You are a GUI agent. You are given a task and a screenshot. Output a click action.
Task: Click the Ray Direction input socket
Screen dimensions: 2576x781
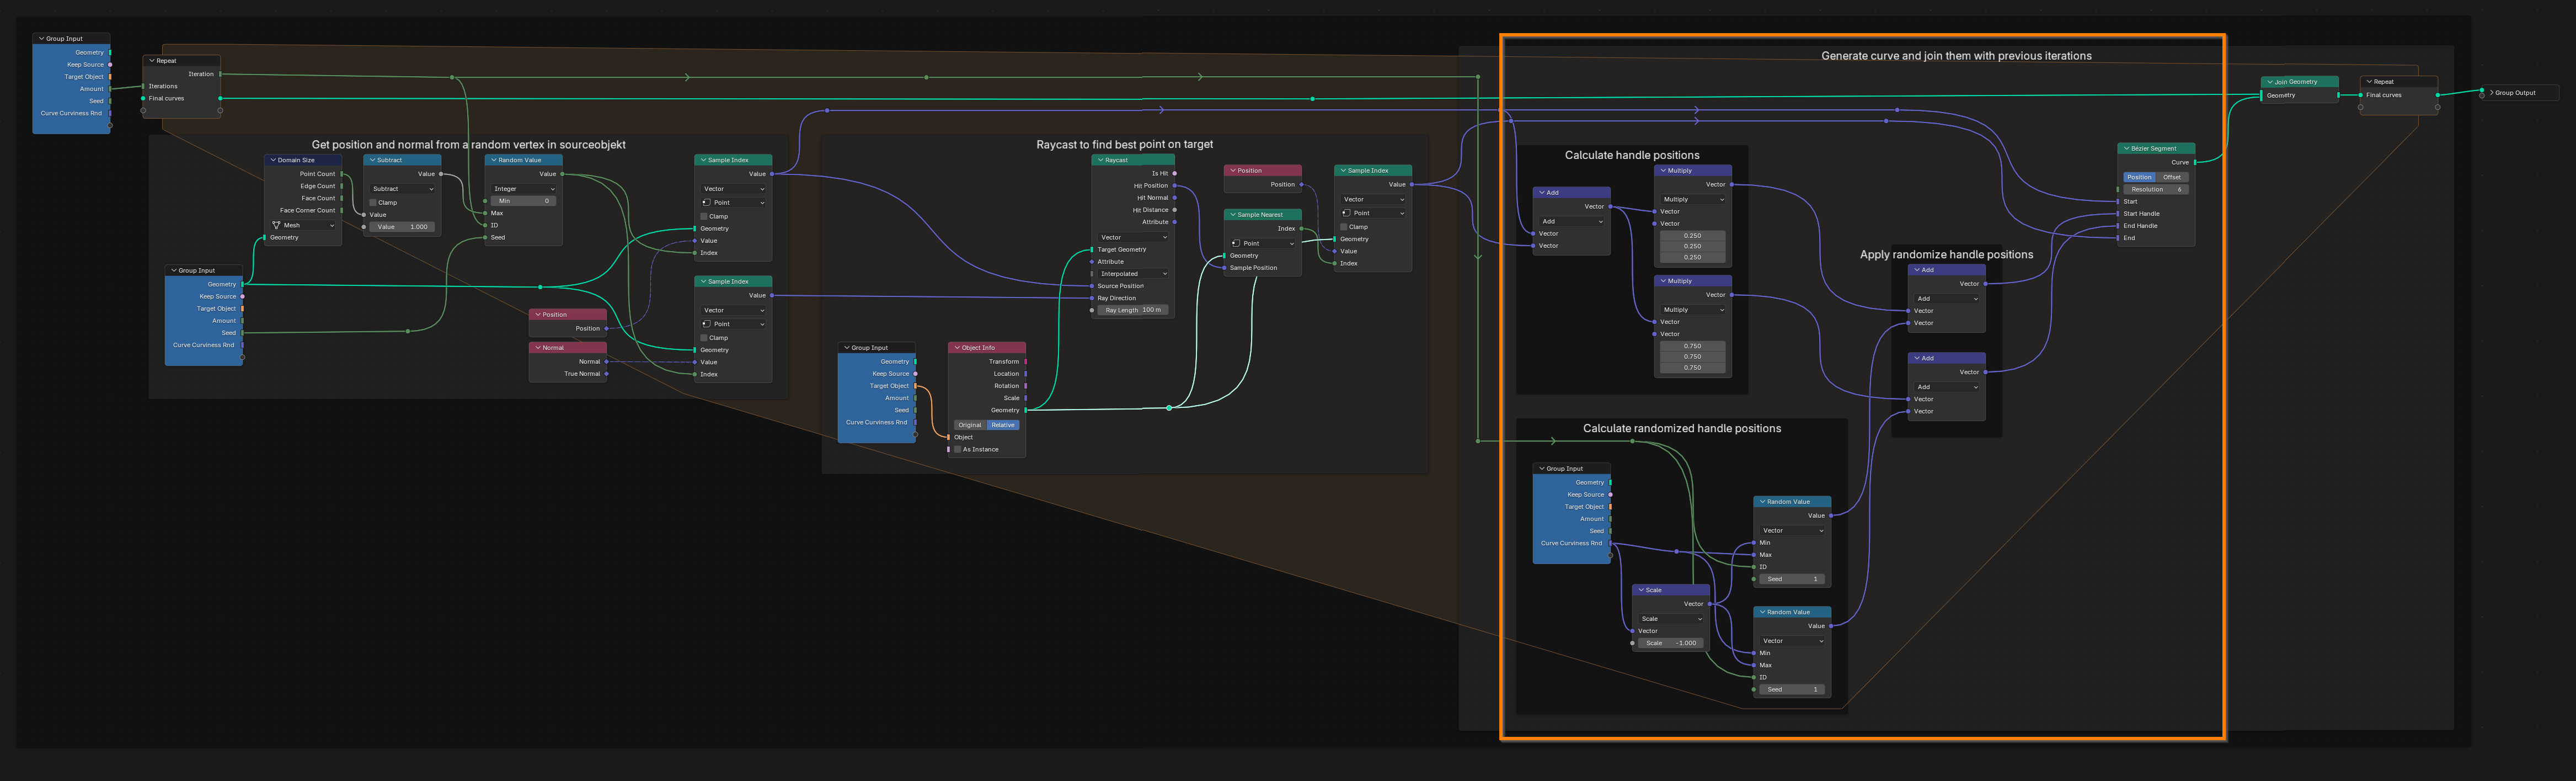coord(1092,298)
